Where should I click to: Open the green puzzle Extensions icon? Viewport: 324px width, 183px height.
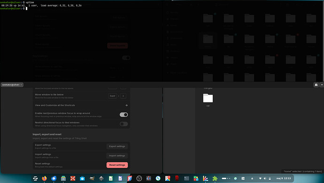click(215, 178)
